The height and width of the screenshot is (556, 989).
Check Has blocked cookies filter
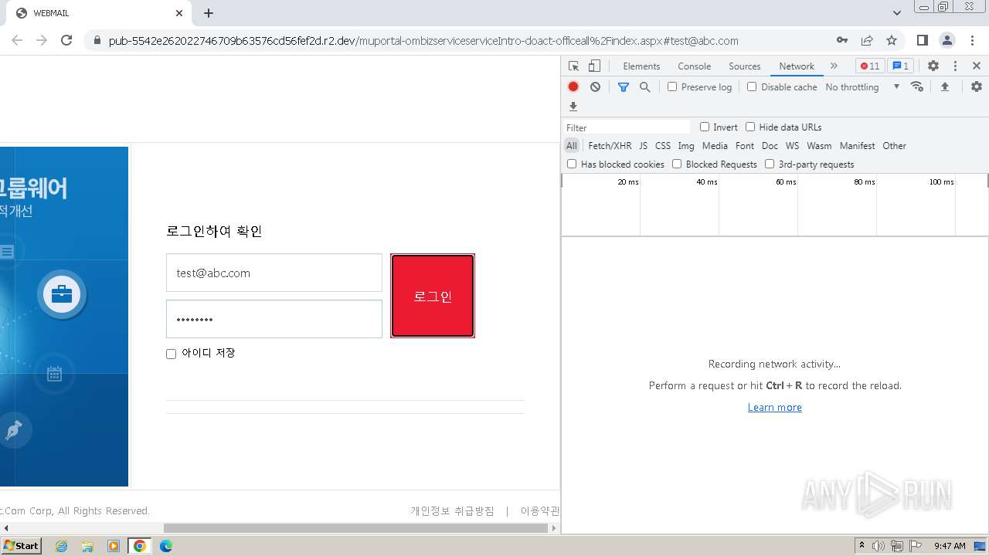tap(572, 164)
